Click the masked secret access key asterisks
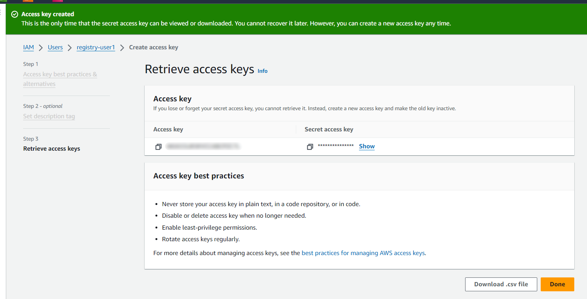The height and width of the screenshot is (299, 587). [x=336, y=146]
